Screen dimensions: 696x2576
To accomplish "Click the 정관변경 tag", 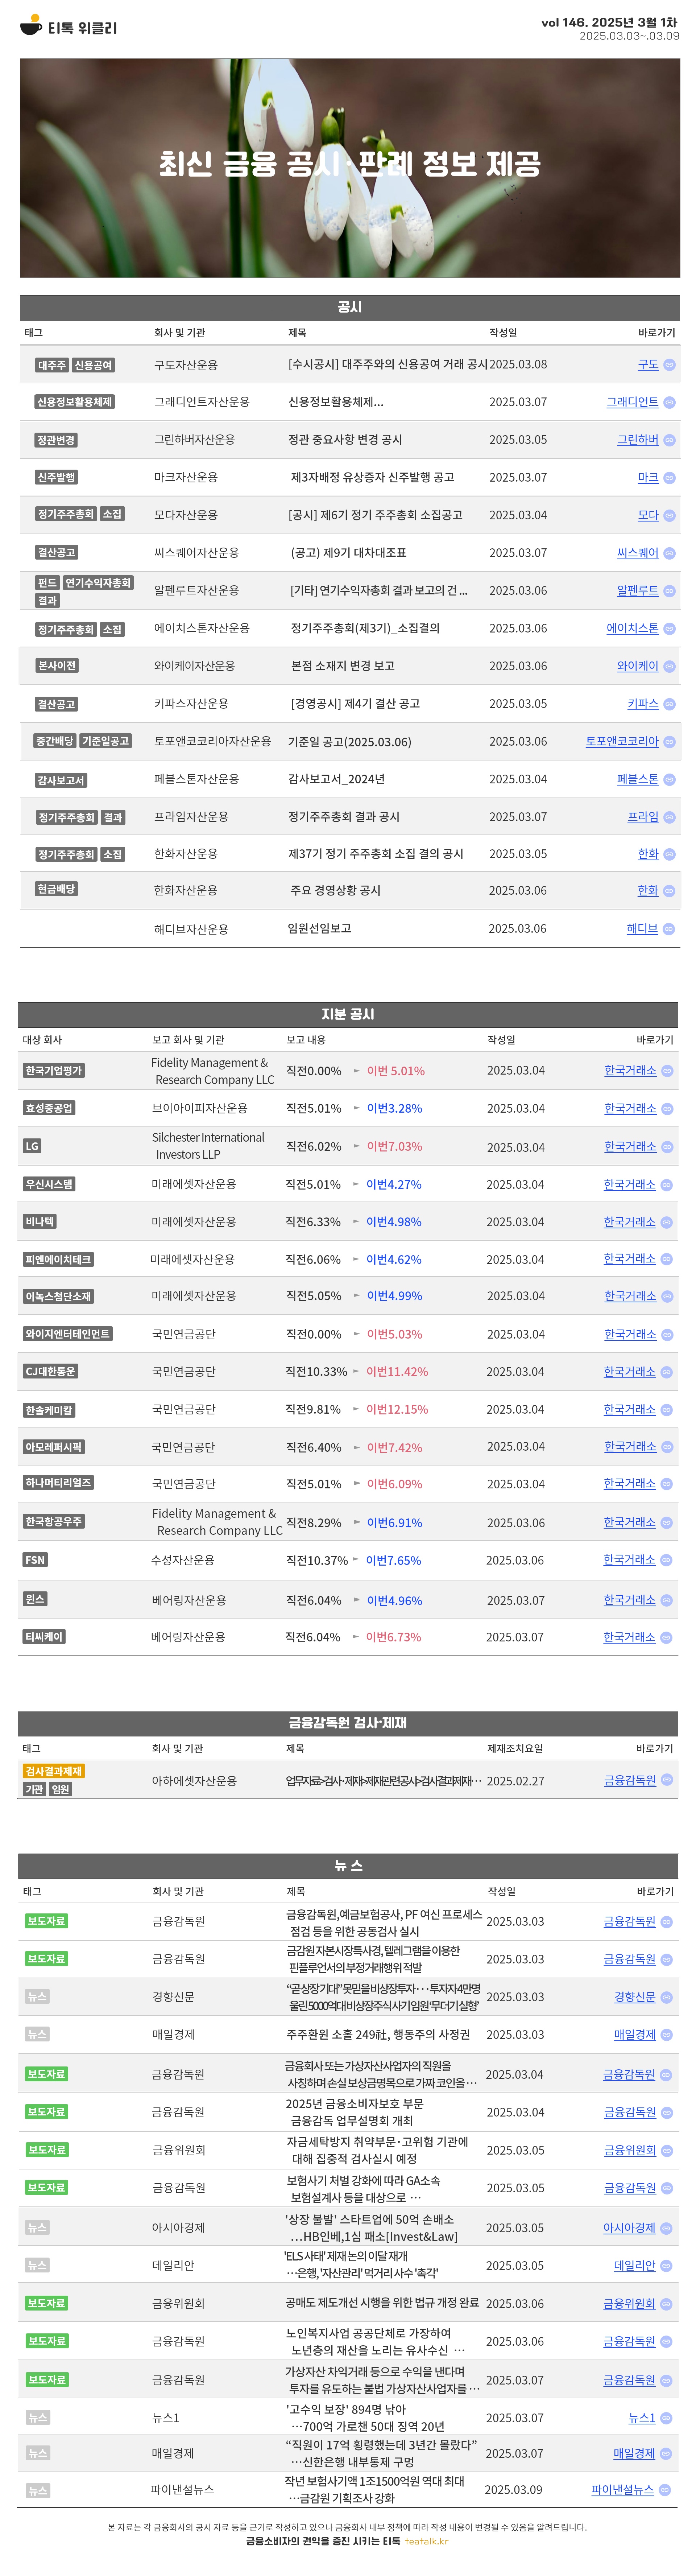I will tap(56, 440).
